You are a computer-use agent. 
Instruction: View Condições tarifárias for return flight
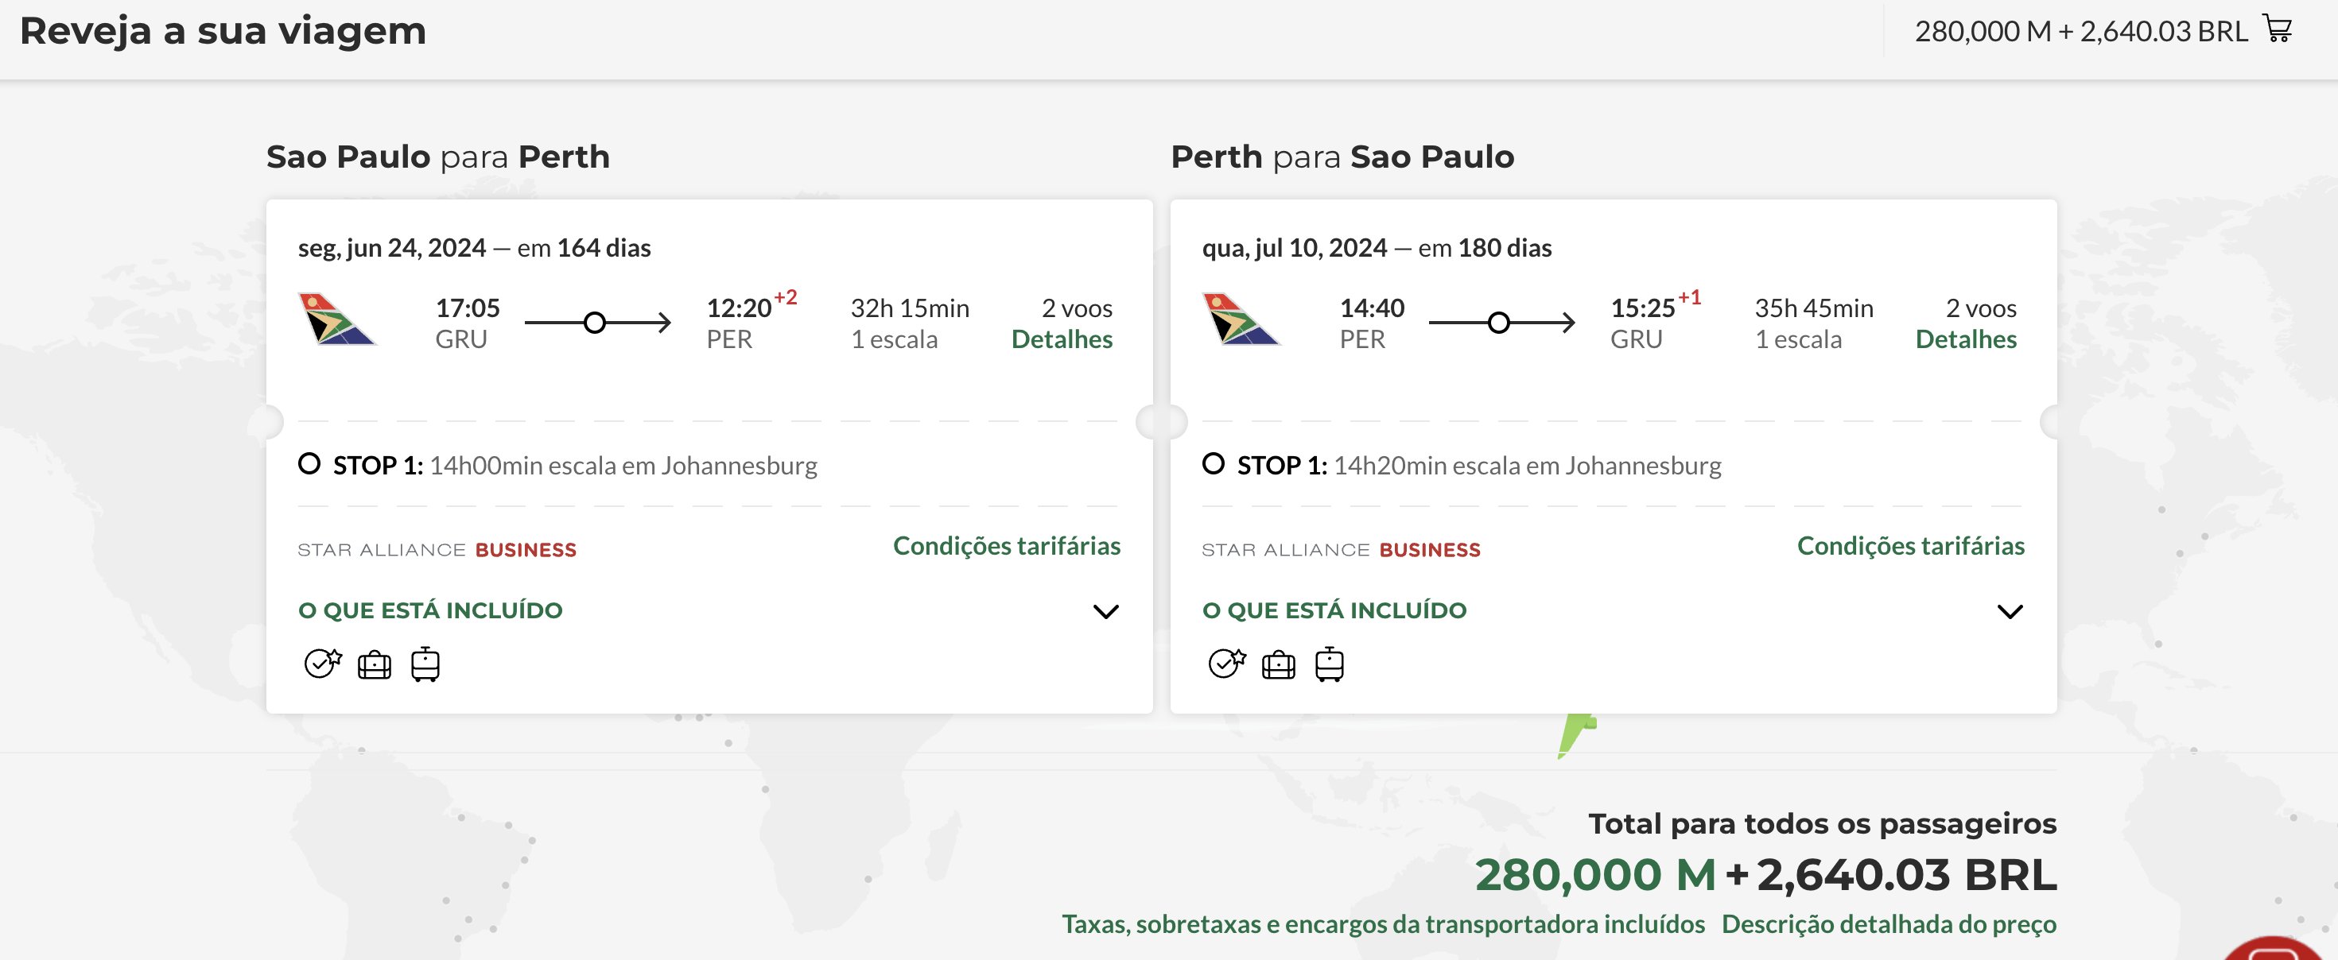(x=1910, y=546)
